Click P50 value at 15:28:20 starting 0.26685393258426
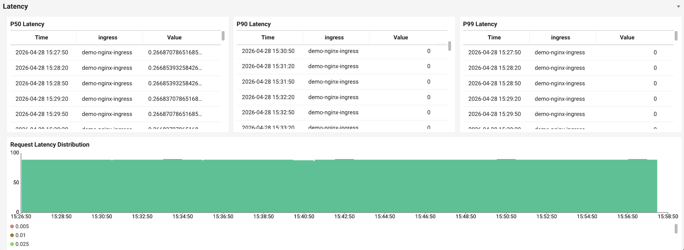 coord(175,68)
